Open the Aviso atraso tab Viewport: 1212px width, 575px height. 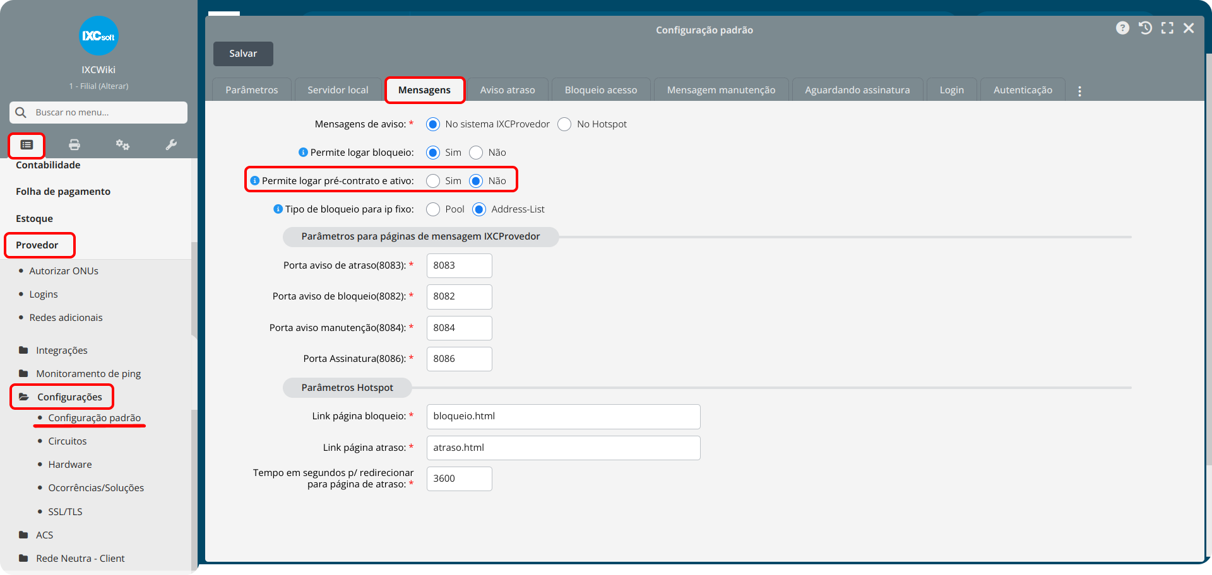click(x=508, y=90)
